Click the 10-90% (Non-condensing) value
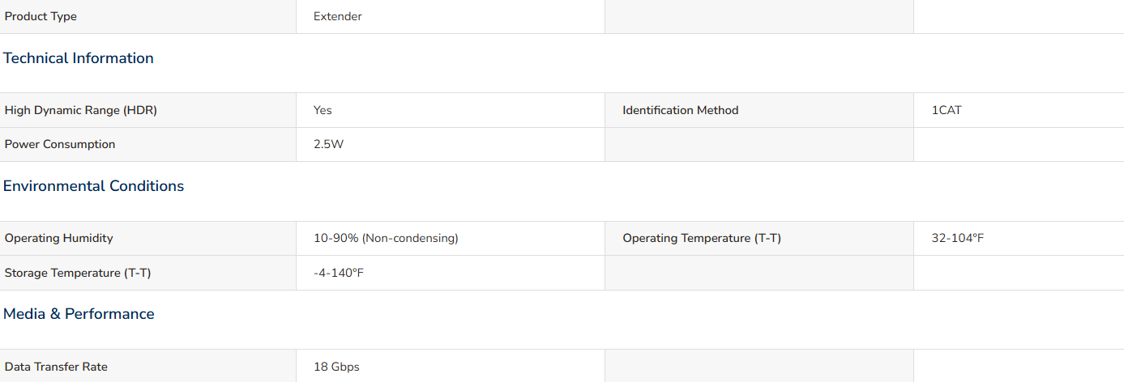 click(x=386, y=238)
